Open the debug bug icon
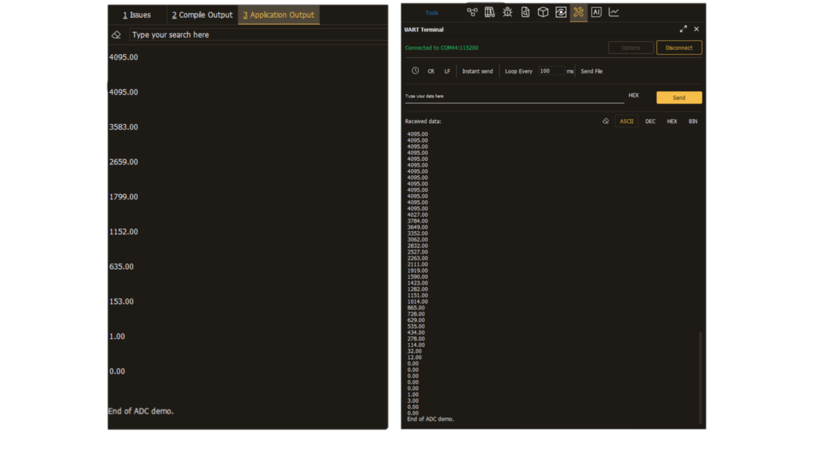This screenshot has height=453, width=822. pos(507,12)
